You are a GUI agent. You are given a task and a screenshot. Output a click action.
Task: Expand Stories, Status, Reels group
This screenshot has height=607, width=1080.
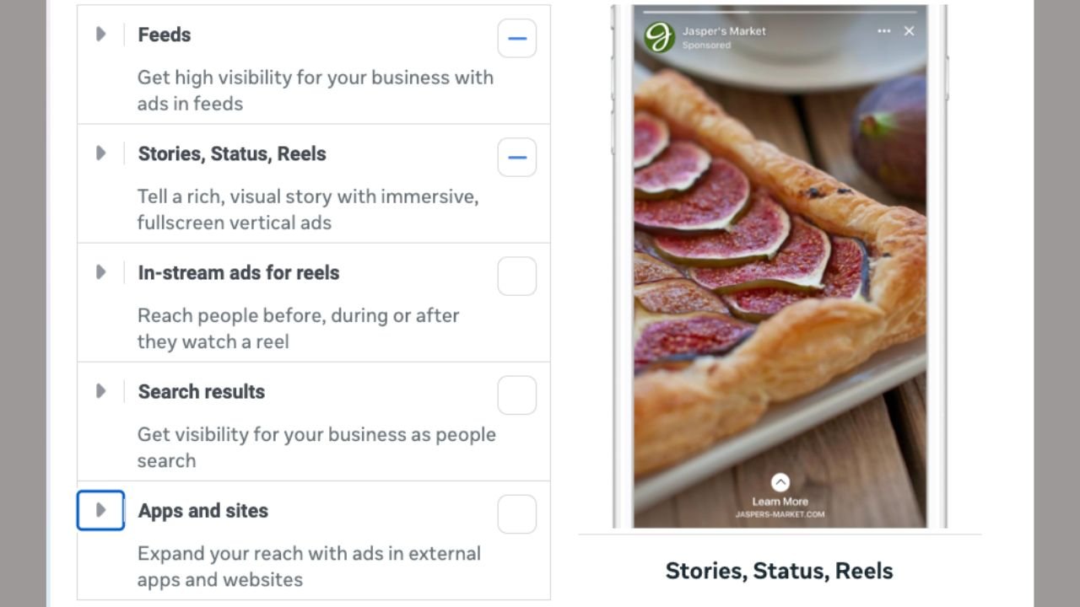[100, 153]
